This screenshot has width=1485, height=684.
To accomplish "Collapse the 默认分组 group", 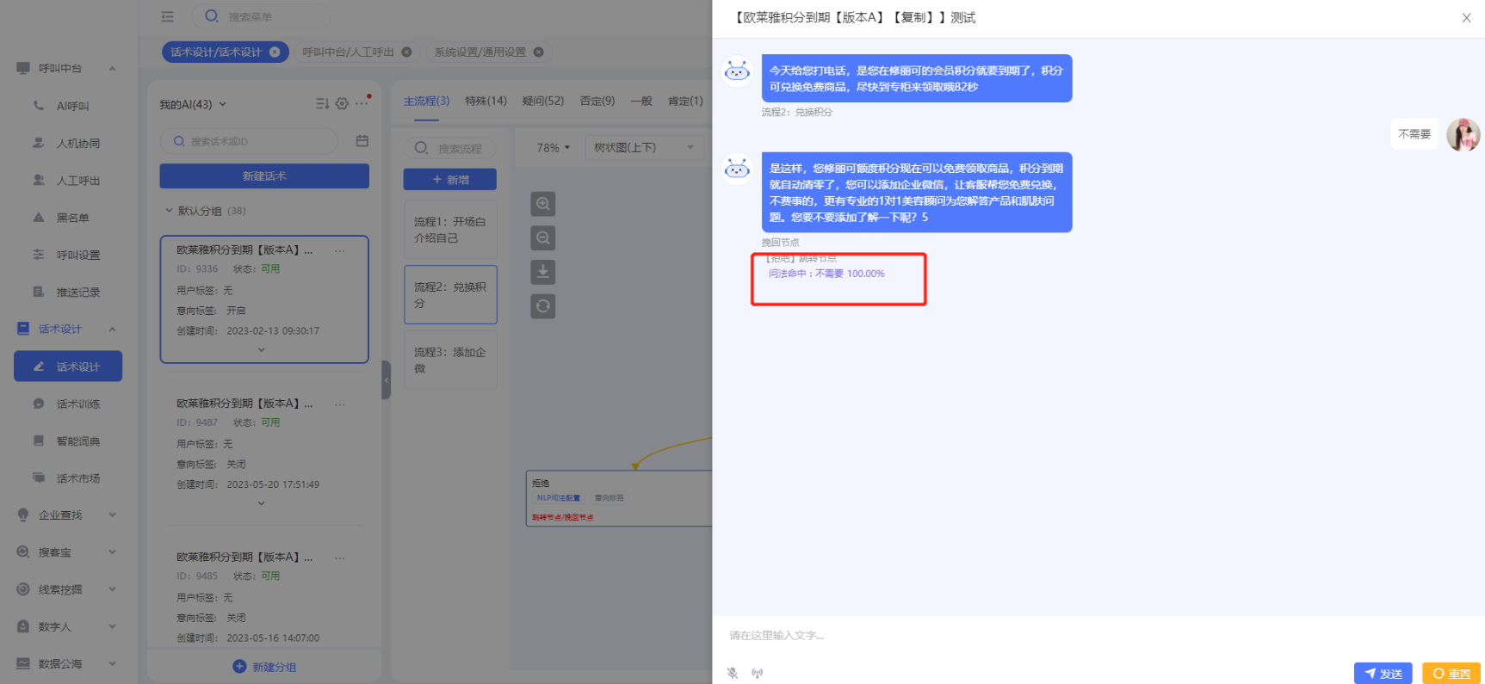I will (x=169, y=211).
